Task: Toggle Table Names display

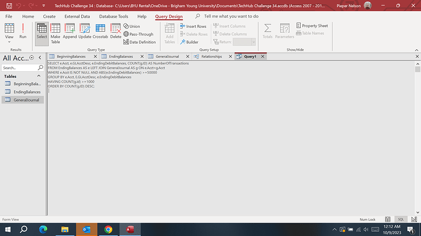Action: [x=310, y=33]
